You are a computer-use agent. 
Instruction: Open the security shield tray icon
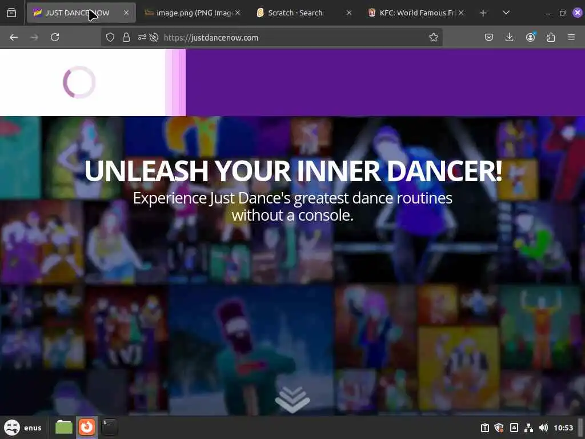pos(499,428)
